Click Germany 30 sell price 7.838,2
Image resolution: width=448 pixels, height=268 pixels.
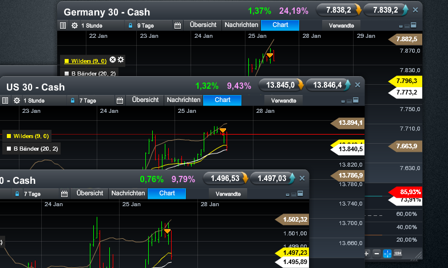coord(339,10)
